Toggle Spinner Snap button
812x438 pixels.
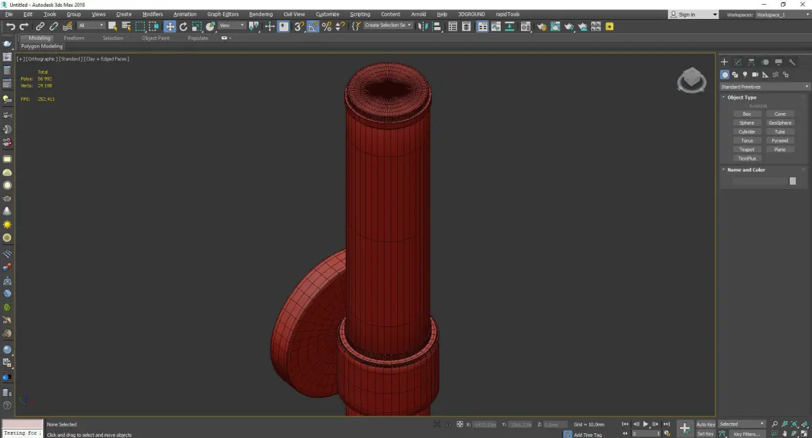click(340, 26)
